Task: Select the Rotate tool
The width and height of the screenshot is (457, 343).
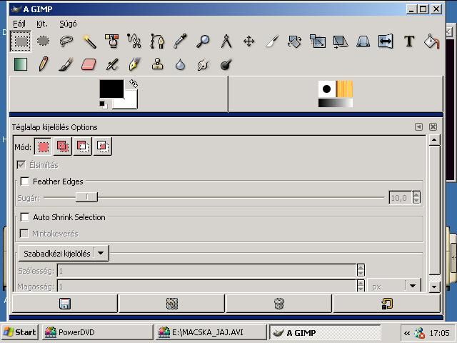Action: pyautogui.click(x=295, y=41)
